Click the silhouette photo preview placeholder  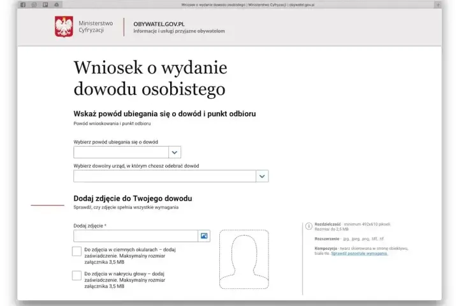point(244,259)
